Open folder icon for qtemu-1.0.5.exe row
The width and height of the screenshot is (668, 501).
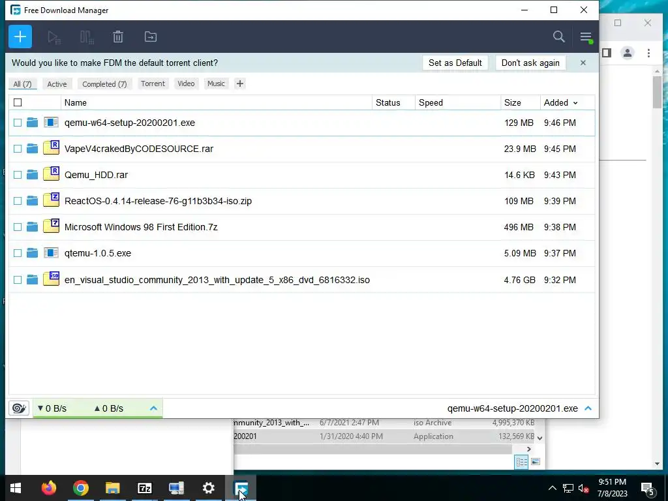click(x=33, y=253)
